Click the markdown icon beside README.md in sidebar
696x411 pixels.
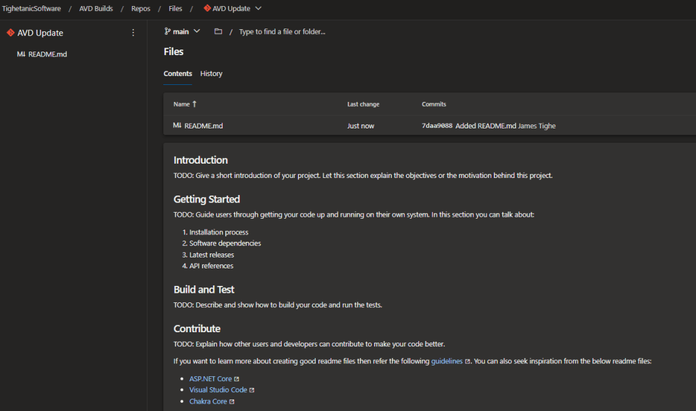pos(21,54)
